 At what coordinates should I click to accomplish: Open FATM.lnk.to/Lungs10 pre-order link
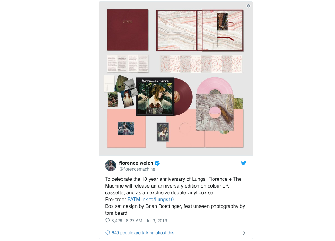tap(151, 199)
